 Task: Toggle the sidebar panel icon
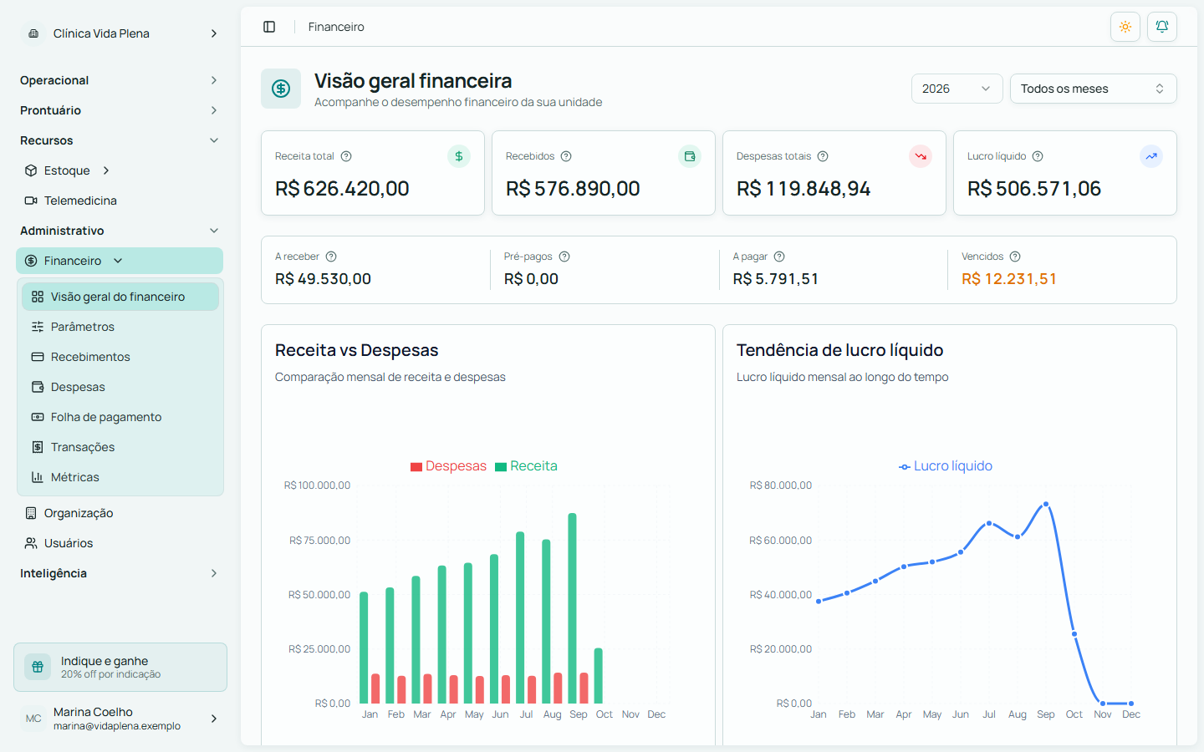pyautogui.click(x=269, y=27)
